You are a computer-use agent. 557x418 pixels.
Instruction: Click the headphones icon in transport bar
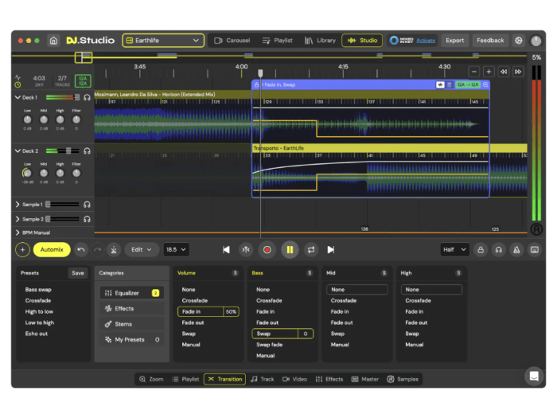pos(499,249)
